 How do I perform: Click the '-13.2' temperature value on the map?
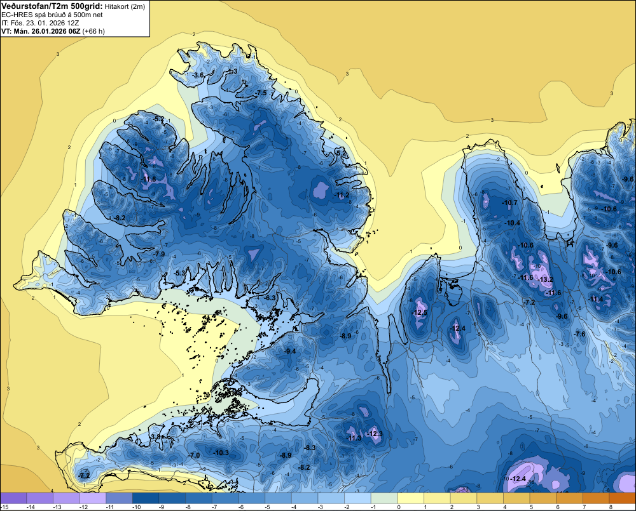tap(546, 279)
